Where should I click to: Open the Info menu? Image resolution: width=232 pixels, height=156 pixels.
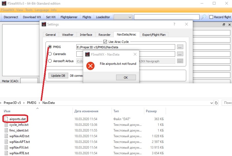[x=54, y=10]
